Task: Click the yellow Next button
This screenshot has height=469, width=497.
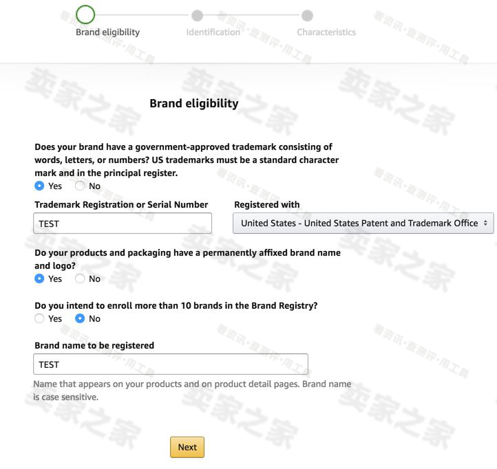Action: 187,447
